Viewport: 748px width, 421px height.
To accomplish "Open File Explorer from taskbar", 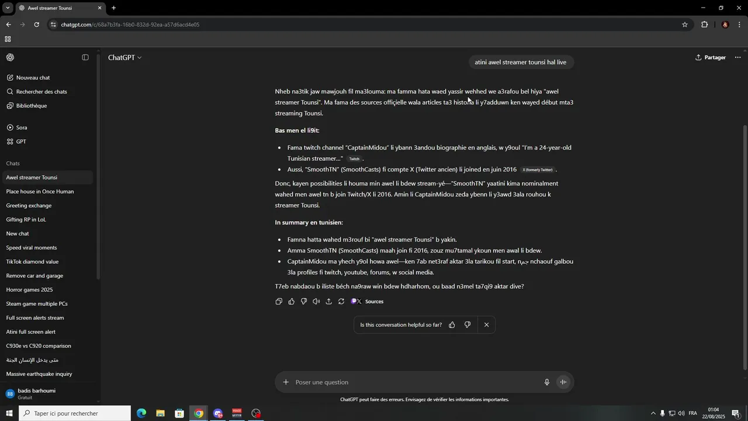I will point(160,413).
